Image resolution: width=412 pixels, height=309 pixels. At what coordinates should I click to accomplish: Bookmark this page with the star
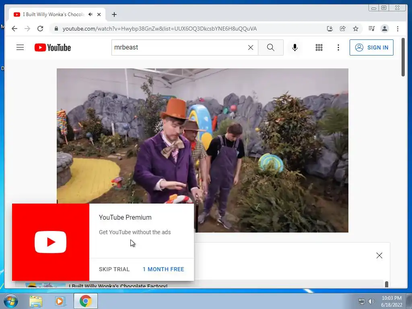[356, 29]
